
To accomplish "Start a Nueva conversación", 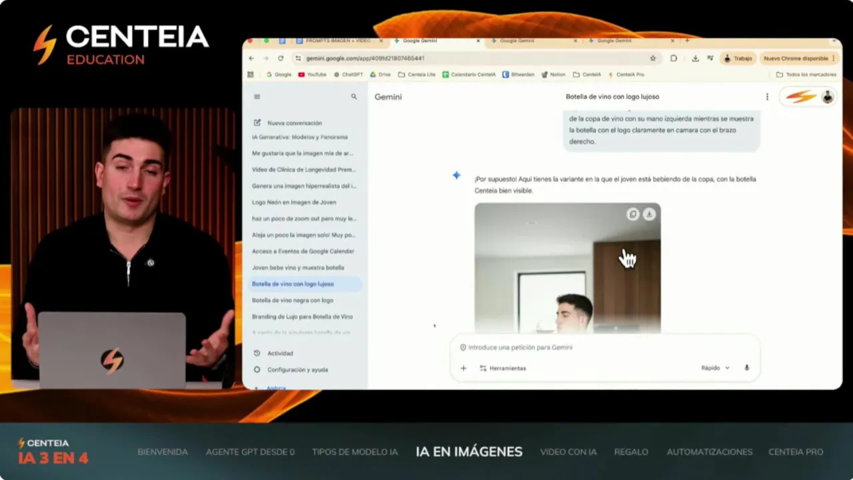I will (288, 123).
